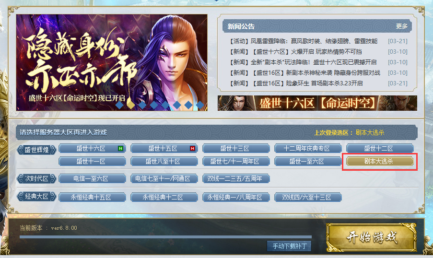
Task: Click the 手动下载补丁 button
Action: point(289,246)
